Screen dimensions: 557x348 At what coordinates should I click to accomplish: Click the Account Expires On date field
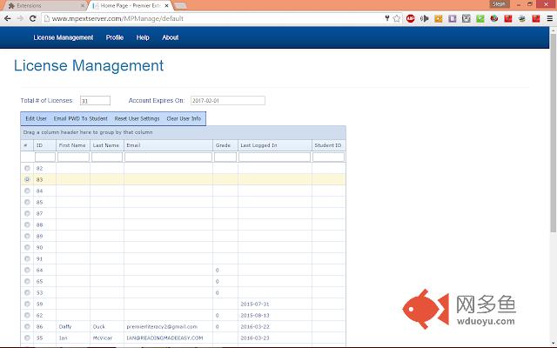pyautogui.click(x=228, y=101)
